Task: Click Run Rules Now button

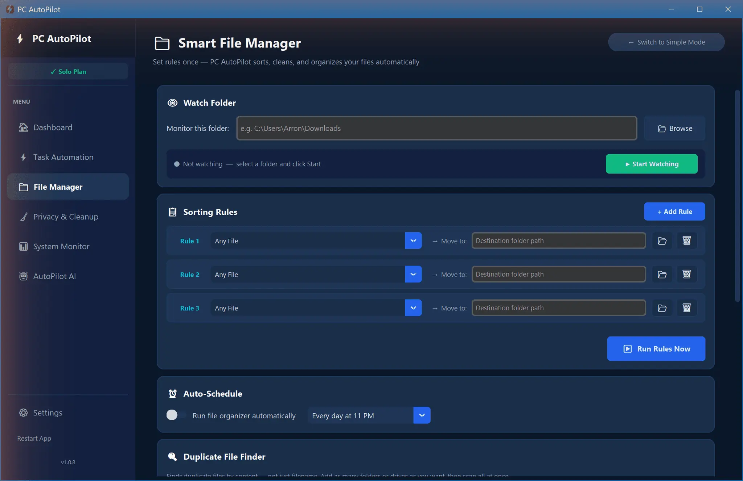Action: point(656,348)
